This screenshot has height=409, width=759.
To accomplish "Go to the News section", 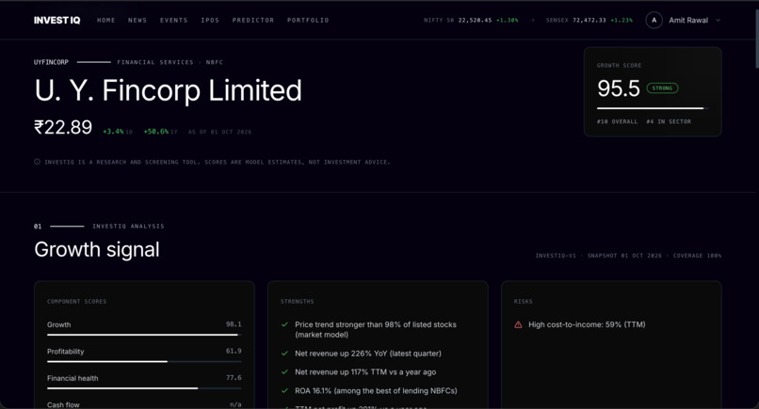I will 137,21.
